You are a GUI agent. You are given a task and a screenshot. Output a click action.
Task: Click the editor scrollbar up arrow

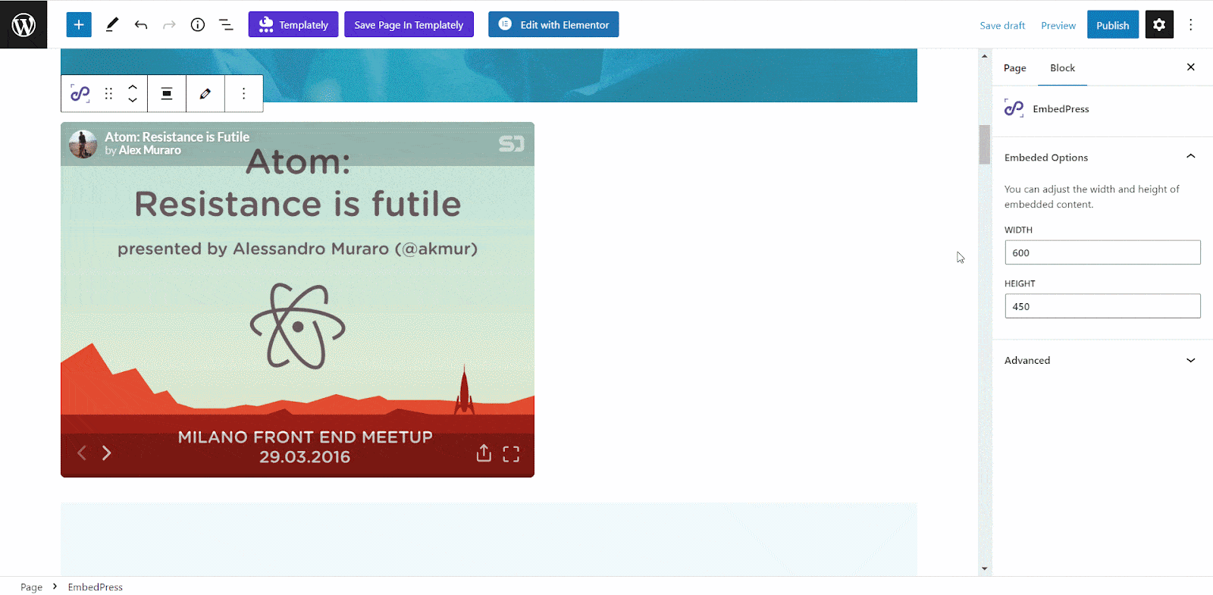click(x=984, y=55)
